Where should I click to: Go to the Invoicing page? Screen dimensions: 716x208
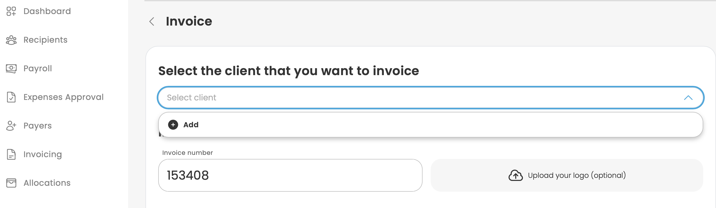click(43, 154)
